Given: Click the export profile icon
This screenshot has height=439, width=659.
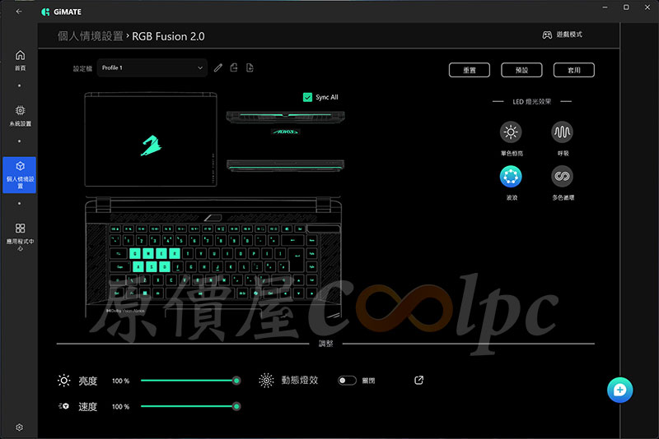Looking at the screenshot, I should [234, 67].
